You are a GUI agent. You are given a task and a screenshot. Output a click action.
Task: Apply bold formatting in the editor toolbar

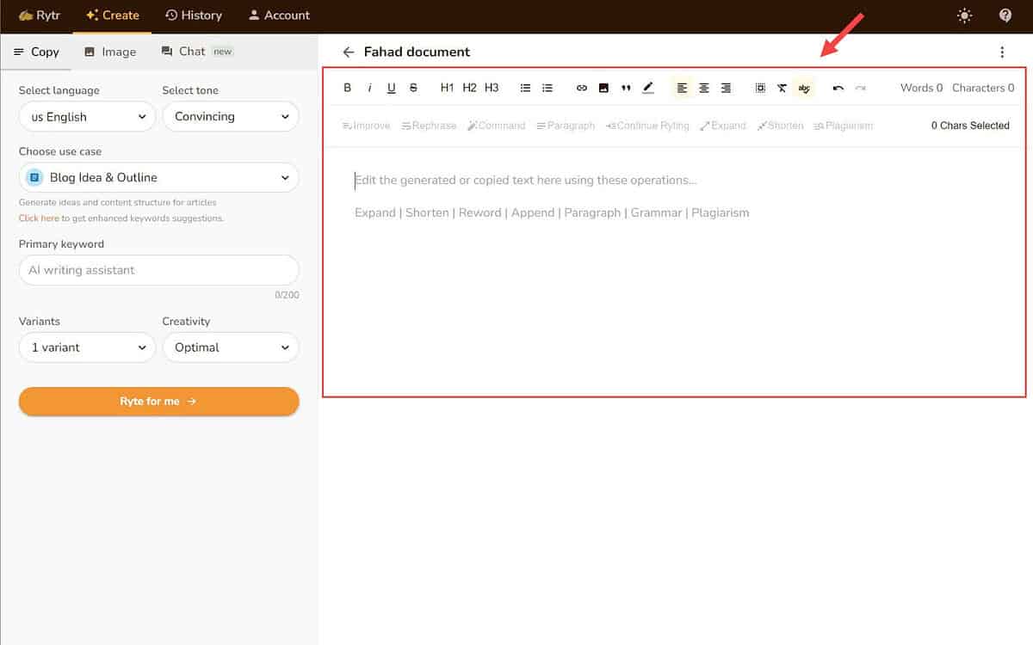pyautogui.click(x=348, y=88)
